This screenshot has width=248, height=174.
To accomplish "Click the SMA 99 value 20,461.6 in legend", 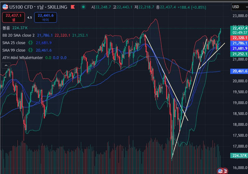I will tap(44, 50).
